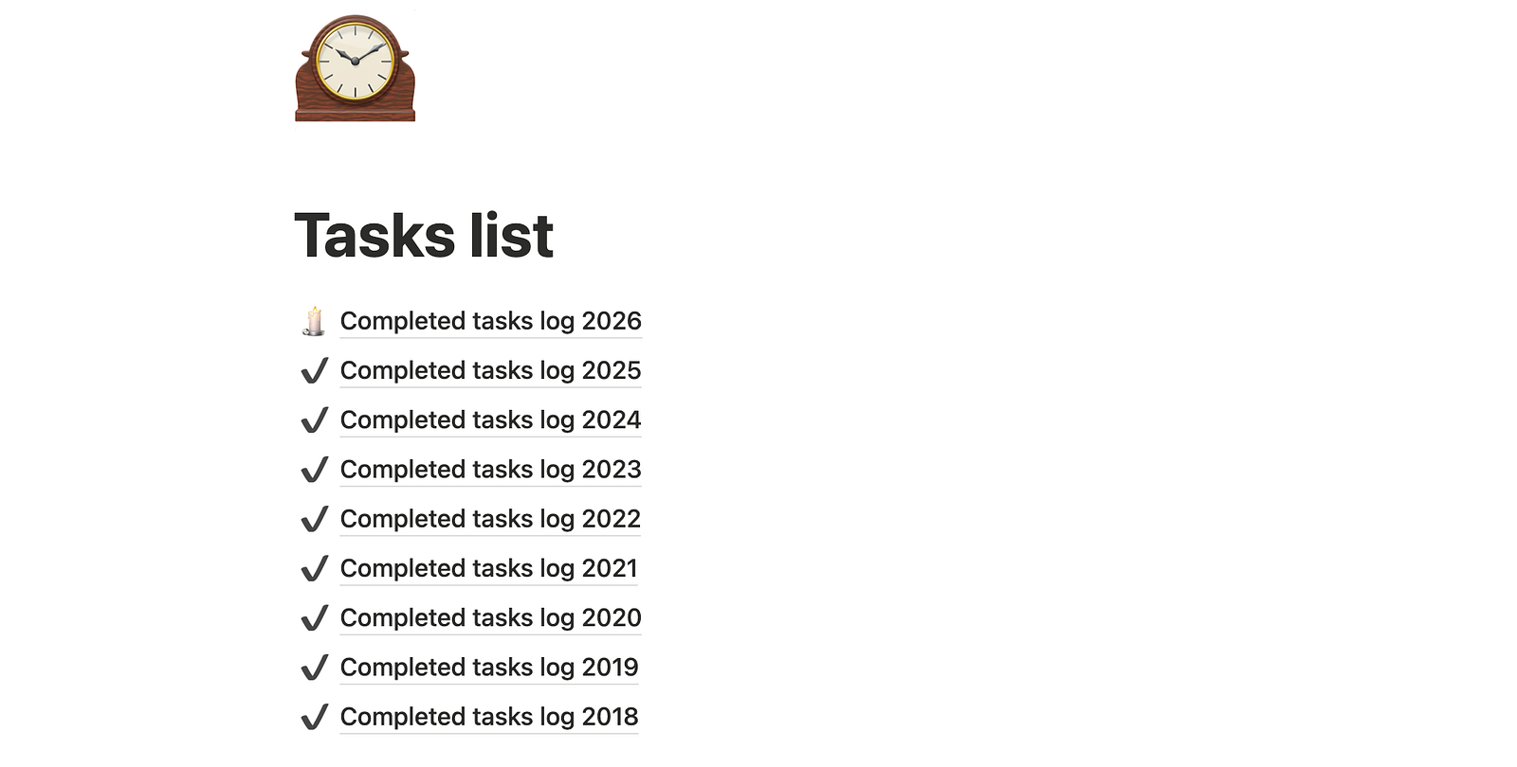Open the Completed tasks log 2025 page
The height and width of the screenshot is (767, 1517).
pyautogui.click(x=490, y=371)
